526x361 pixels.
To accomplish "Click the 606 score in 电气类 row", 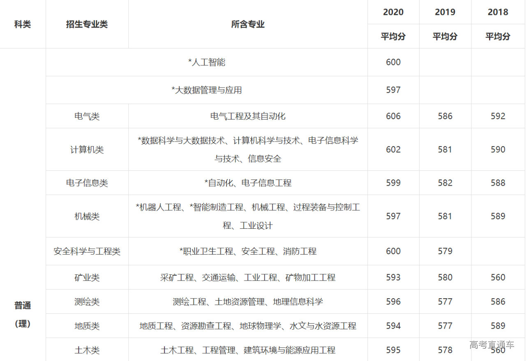I will (x=393, y=116).
